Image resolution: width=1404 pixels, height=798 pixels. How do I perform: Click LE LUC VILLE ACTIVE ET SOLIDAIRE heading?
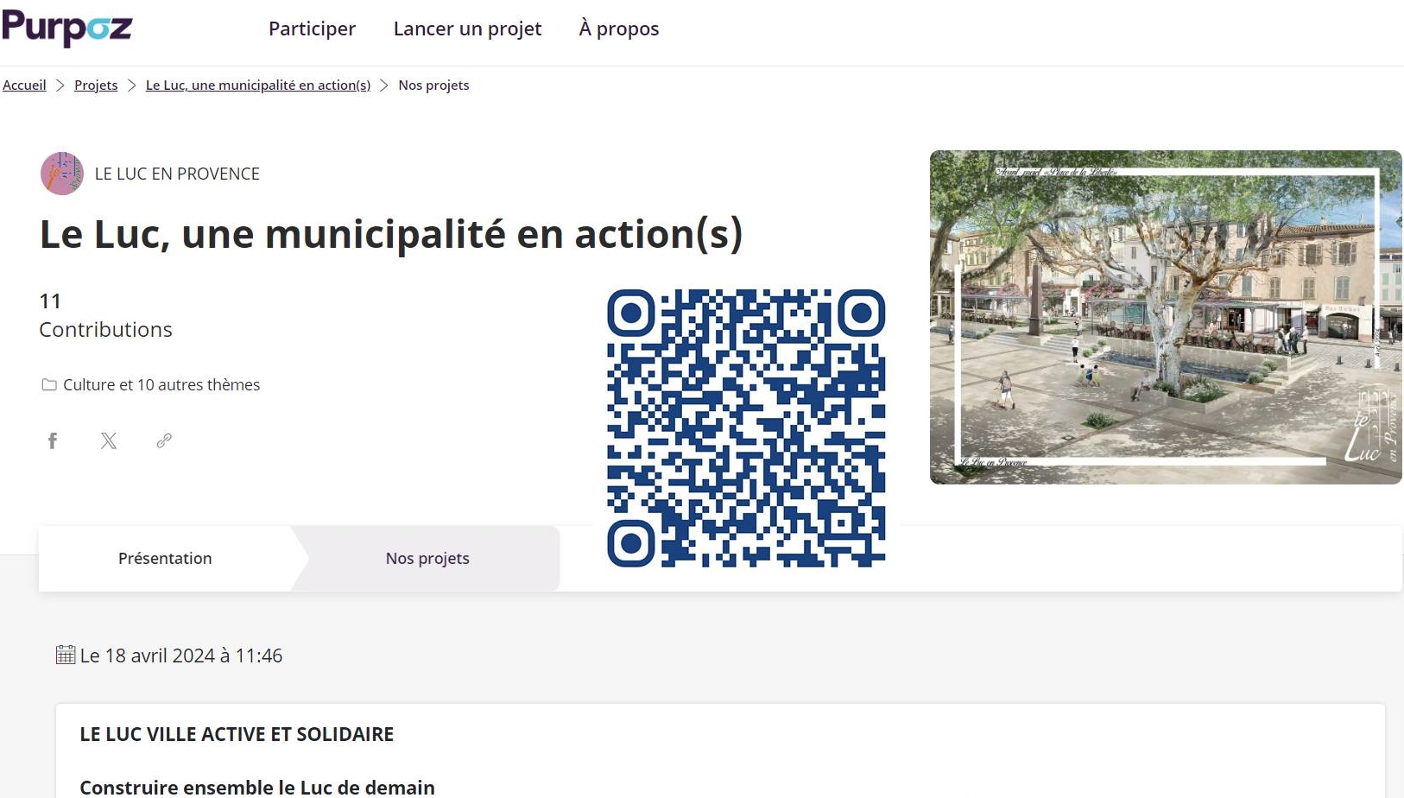tap(237, 734)
